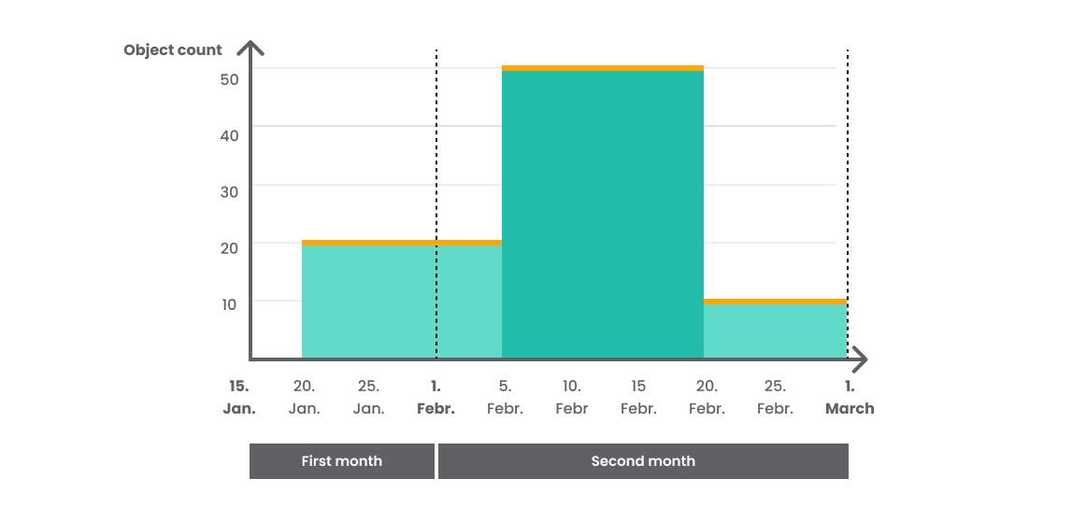Click the 30 value on y-axis
Image resolution: width=1086 pixels, height=521 pixels.
click(229, 190)
